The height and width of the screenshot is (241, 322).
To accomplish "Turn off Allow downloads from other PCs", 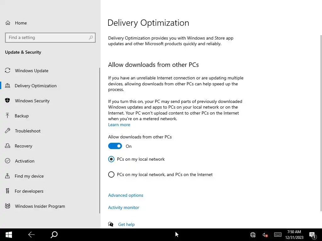I will pos(115,146).
